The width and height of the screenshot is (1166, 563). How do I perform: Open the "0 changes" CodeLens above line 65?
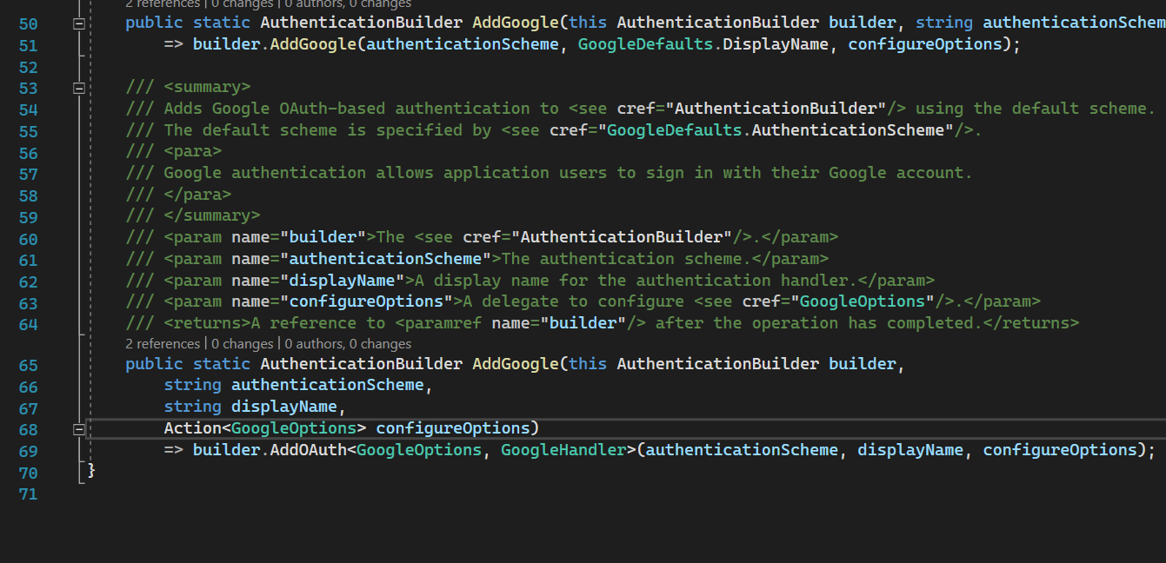click(x=241, y=344)
